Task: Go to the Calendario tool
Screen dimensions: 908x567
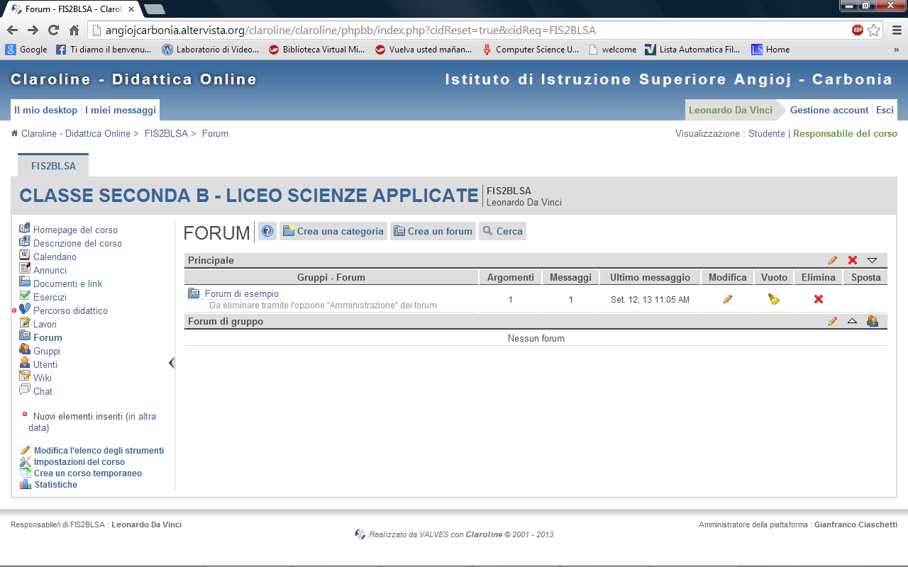Action: [55, 257]
